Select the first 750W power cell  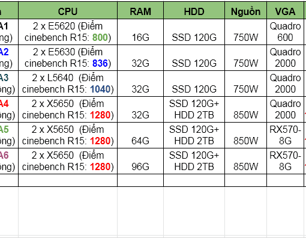tap(245, 32)
